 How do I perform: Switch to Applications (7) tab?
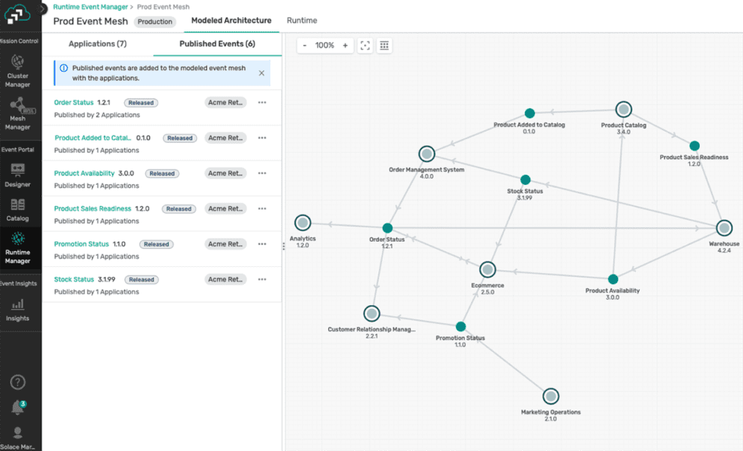click(x=97, y=44)
